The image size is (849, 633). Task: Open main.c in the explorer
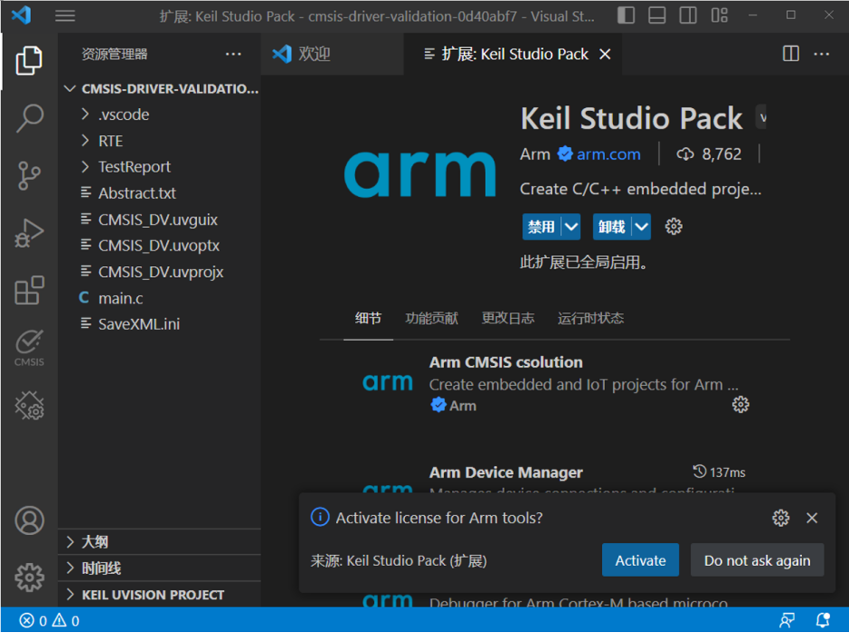point(121,298)
